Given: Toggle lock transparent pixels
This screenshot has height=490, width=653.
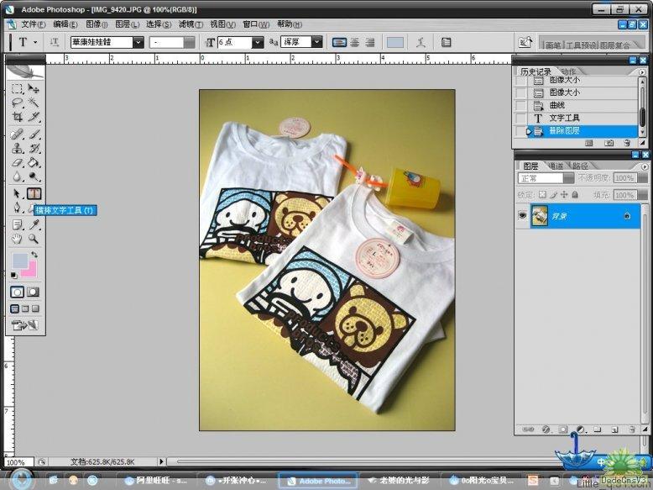Looking at the screenshot, I should pyautogui.click(x=542, y=194).
